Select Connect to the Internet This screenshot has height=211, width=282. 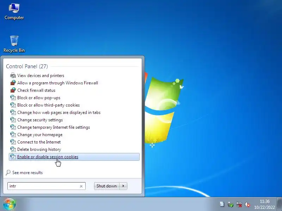point(39,142)
